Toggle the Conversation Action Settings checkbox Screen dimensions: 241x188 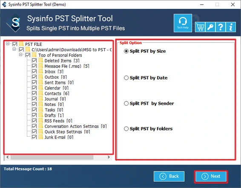pyautogui.click(x=34, y=126)
